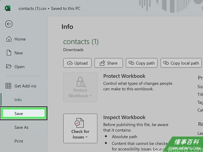Open the Save As menu item
This screenshot has height=152, width=203.
pyautogui.click(x=21, y=127)
